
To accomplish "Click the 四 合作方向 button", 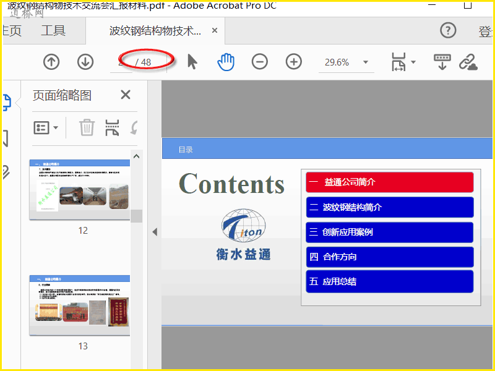I will pos(390,257).
